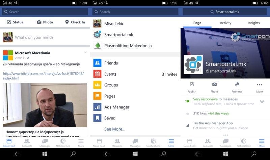This screenshot has width=270, height=160.
Task: Click the Promote megaphone icon
Action: coord(237,84)
